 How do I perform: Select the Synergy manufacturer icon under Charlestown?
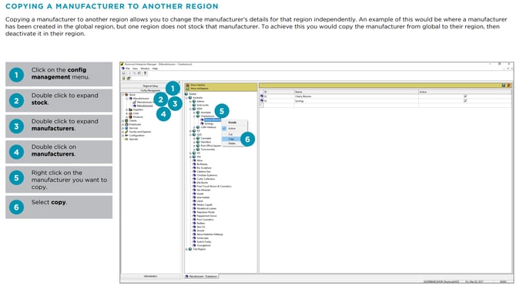(202, 123)
